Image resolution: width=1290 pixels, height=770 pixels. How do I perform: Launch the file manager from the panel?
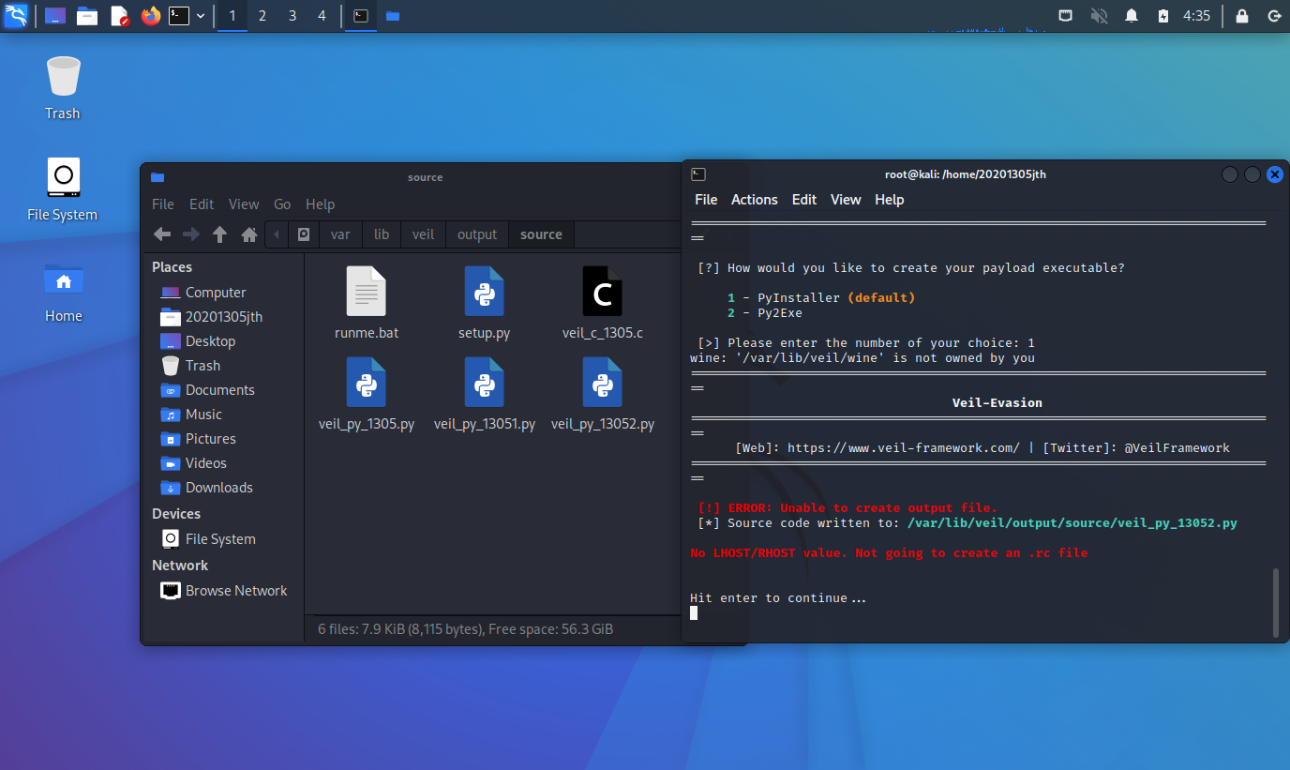(87, 16)
